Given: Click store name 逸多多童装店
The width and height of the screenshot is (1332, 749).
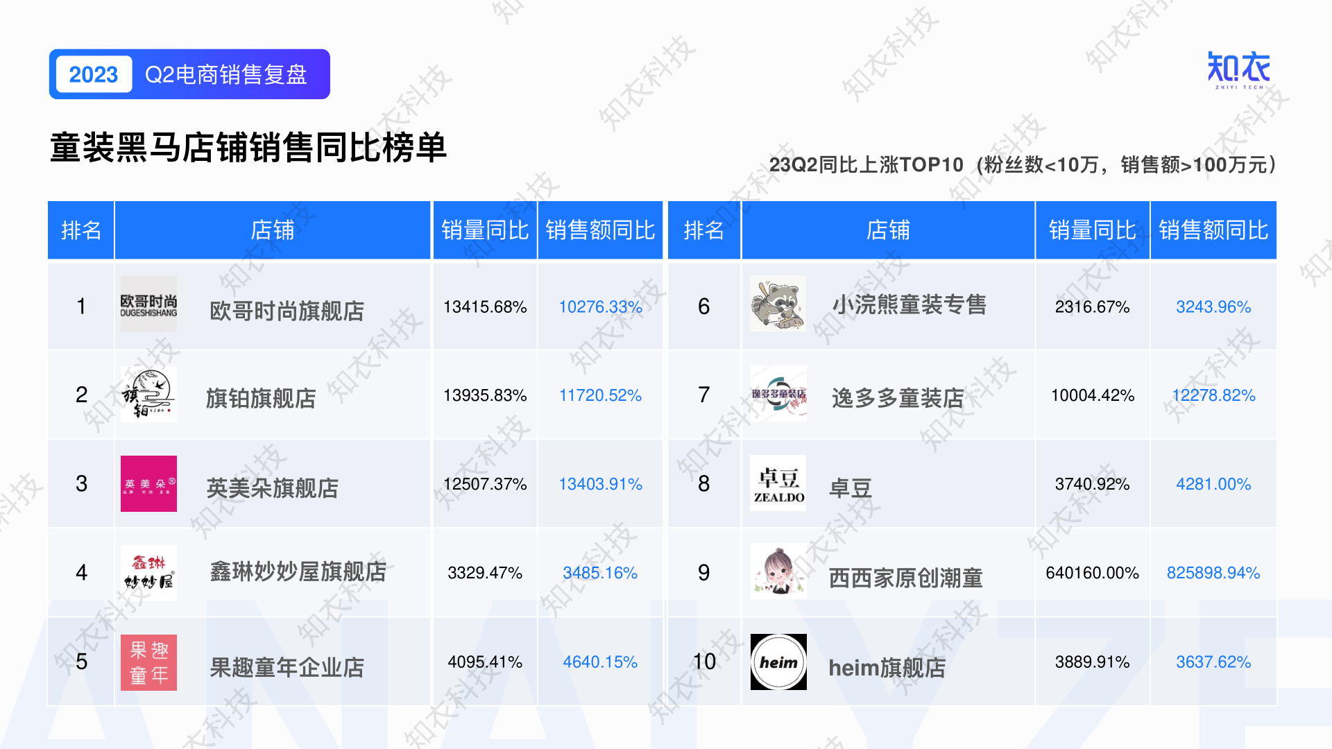Looking at the screenshot, I should [x=897, y=398].
